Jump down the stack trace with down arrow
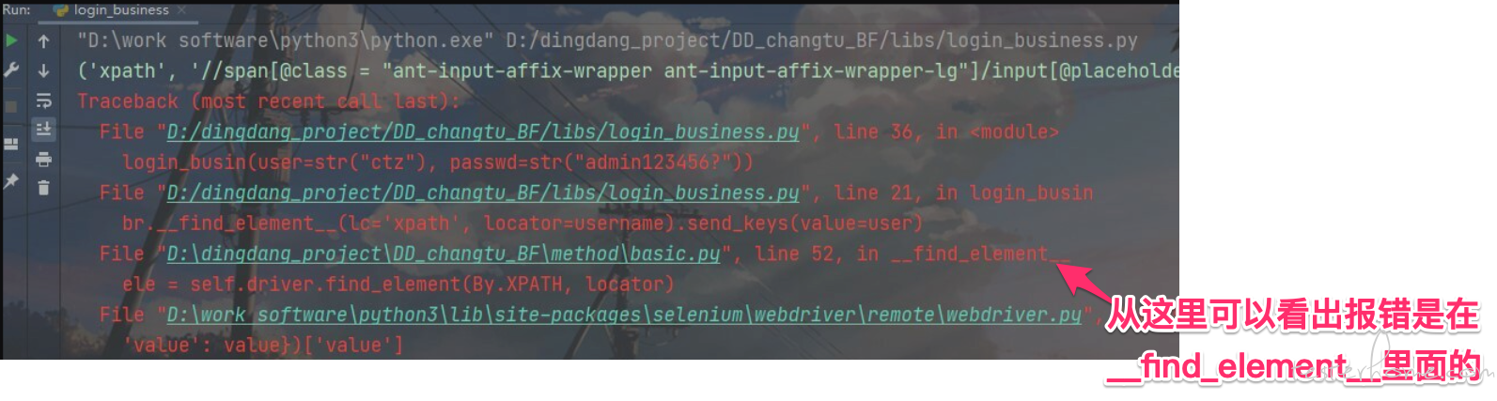This screenshot has width=1497, height=401. 43,70
